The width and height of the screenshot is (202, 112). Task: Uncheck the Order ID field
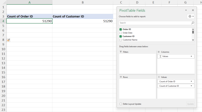121,29
